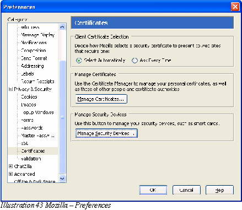Confirm preferences with the OK button
Image resolution: width=242 pixels, height=210 pixels.
[x=153, y=190]
